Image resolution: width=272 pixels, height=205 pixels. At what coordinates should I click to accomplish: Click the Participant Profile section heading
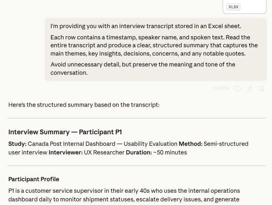click(x=34, y=179)
